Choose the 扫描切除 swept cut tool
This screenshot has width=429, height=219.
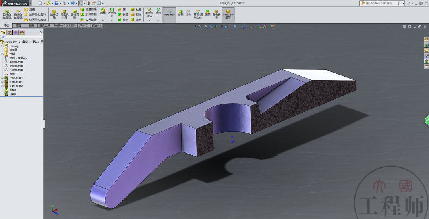tap(88, 9)
